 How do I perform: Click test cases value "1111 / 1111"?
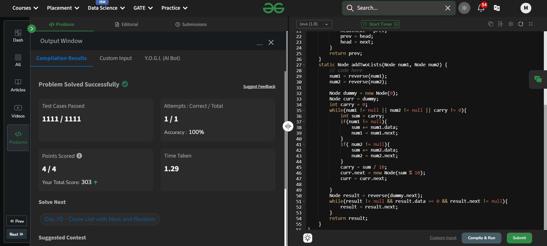coord(62,119)
